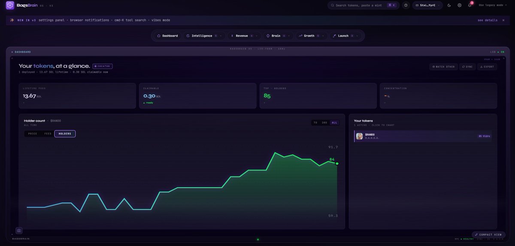Click the 59.3 axis label

pos(333,216)
